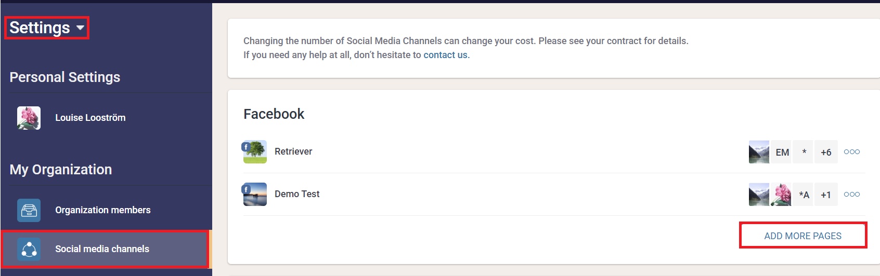Follow the contact us link
This screenshot has height=276, width=880.
[x=445, y=55]
